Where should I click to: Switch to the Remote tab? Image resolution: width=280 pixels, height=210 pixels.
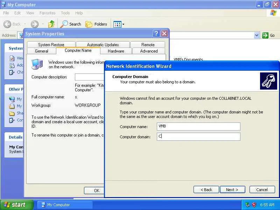tap(148, 45)
